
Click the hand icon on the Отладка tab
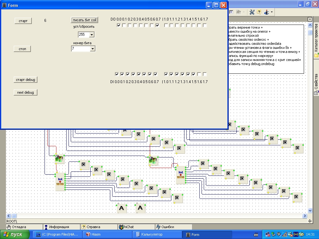(x=9, y=227)
